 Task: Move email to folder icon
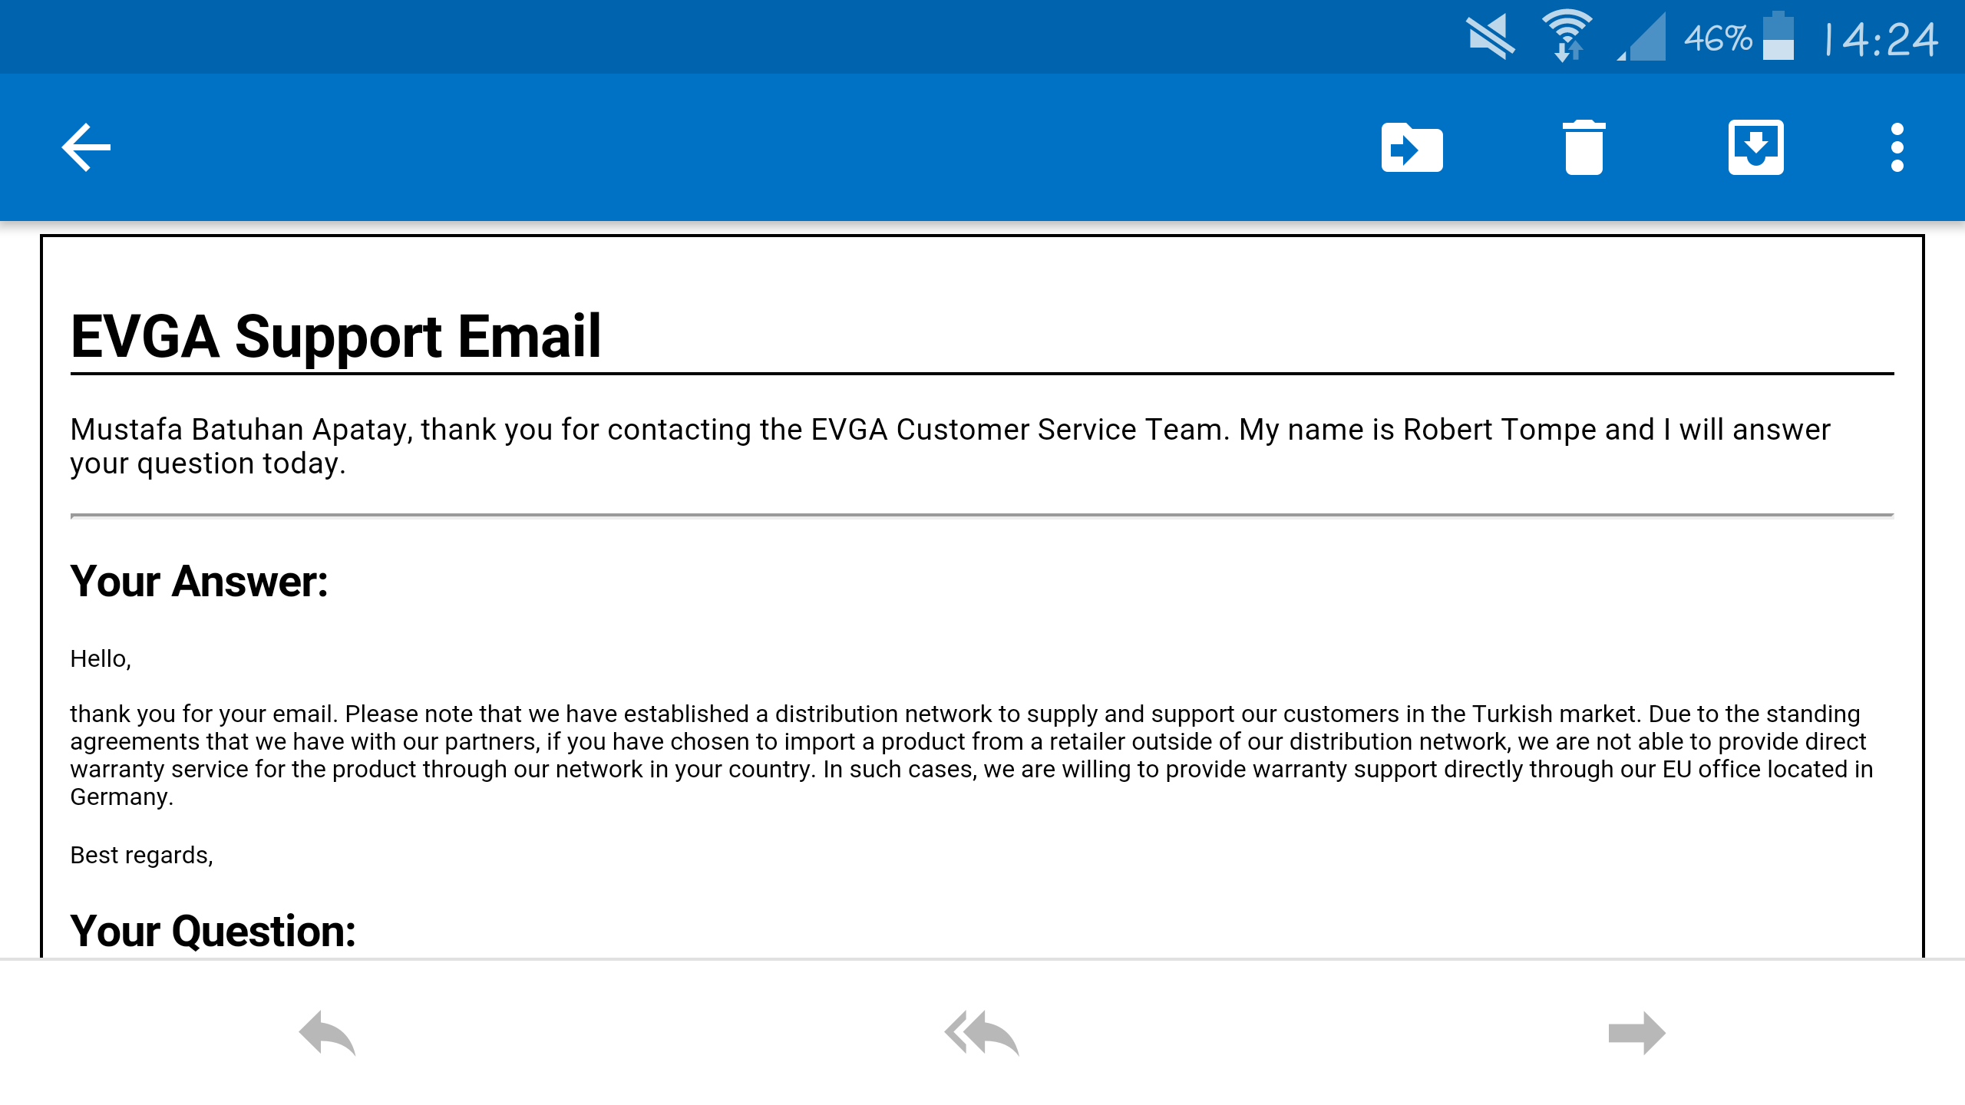coord(1412,147)
